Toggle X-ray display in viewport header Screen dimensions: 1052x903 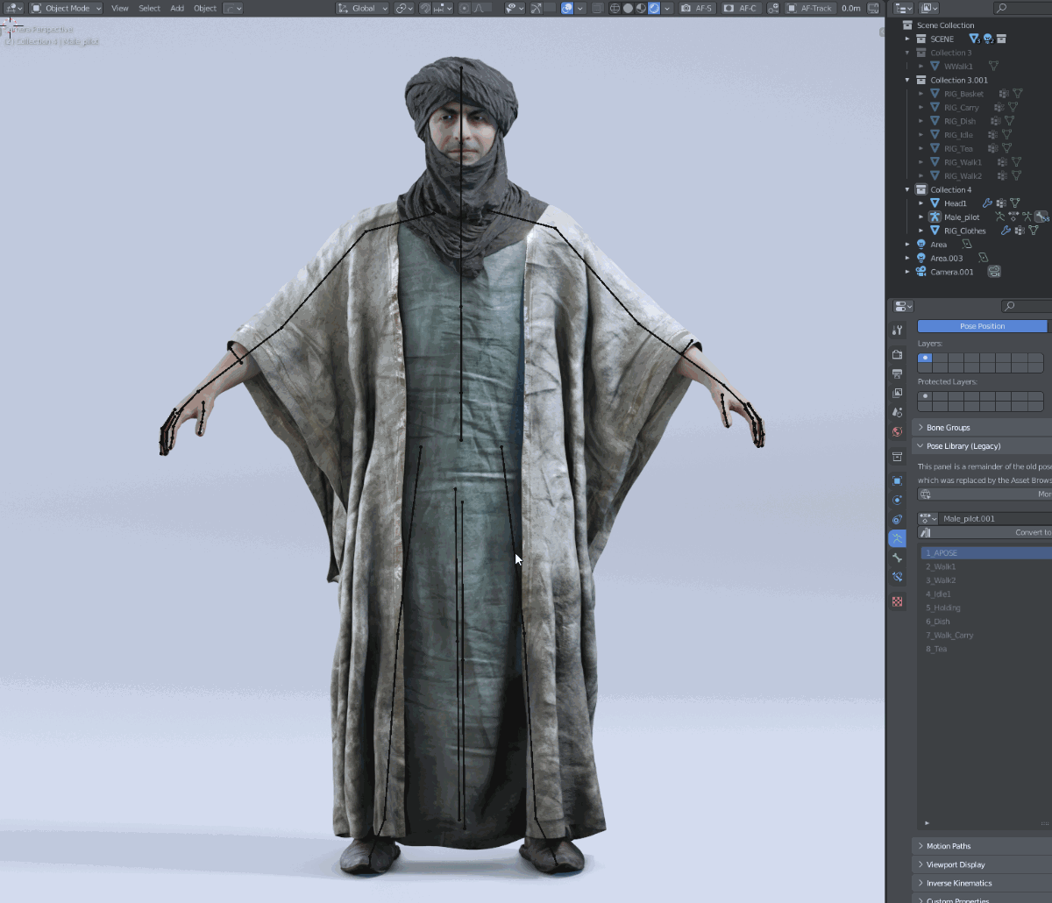pyautogui.click(x=598, y=8)
